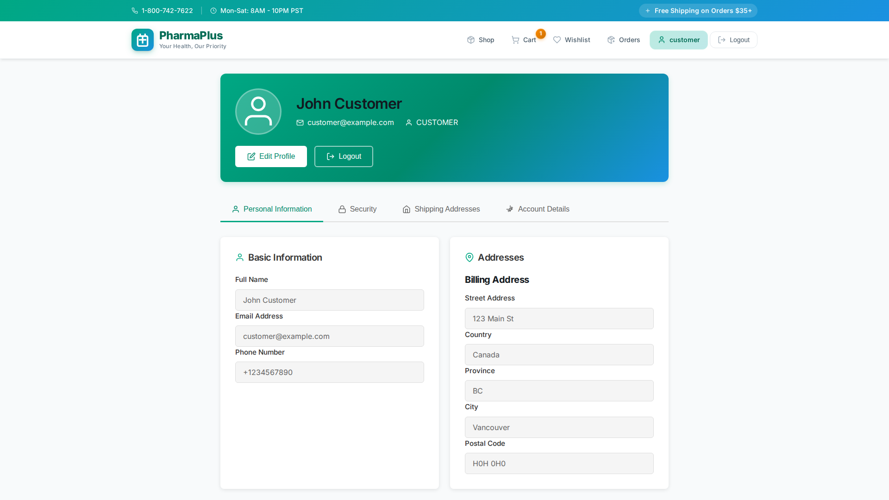Viewport: 889px width, 500px height.
Task: Click the PharmaPlus logo icon
Action: [x=142, y=40]
